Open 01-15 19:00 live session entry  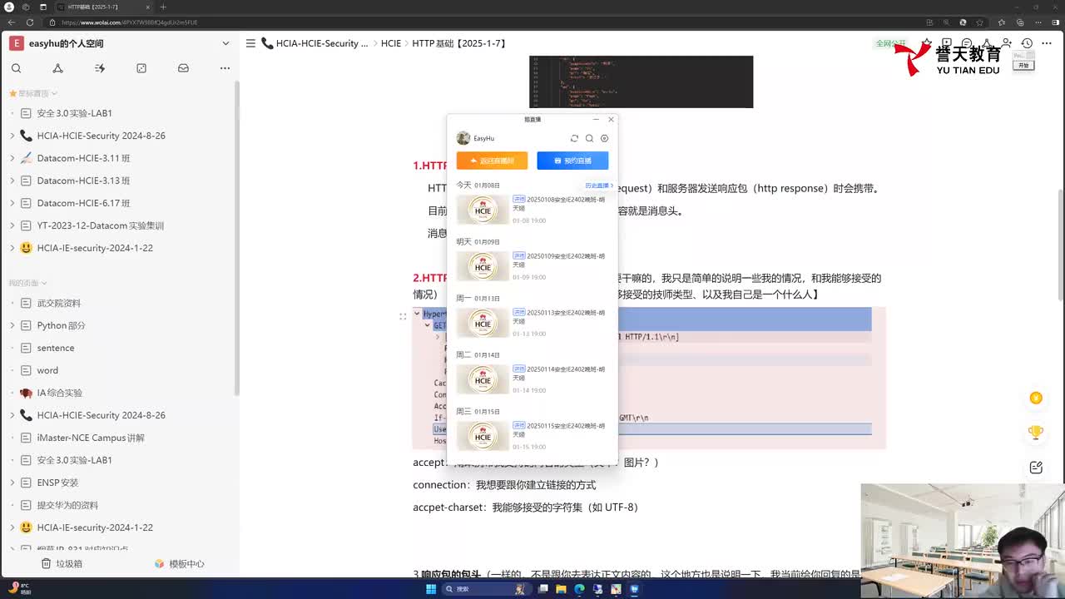click(x=532, y=436)
